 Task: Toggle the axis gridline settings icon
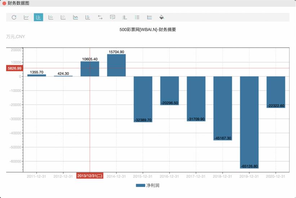(124, 17)
